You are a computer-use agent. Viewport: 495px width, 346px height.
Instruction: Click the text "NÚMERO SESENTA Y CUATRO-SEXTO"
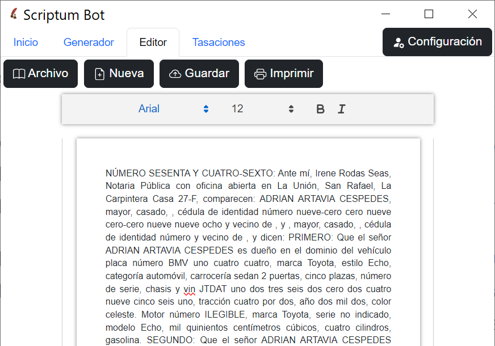pyautogui.click(x=190, y=173)
